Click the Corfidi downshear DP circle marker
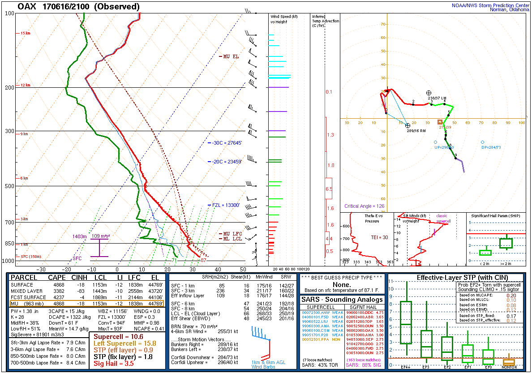This screenshot has height=373, width=532. click(482, 142)
